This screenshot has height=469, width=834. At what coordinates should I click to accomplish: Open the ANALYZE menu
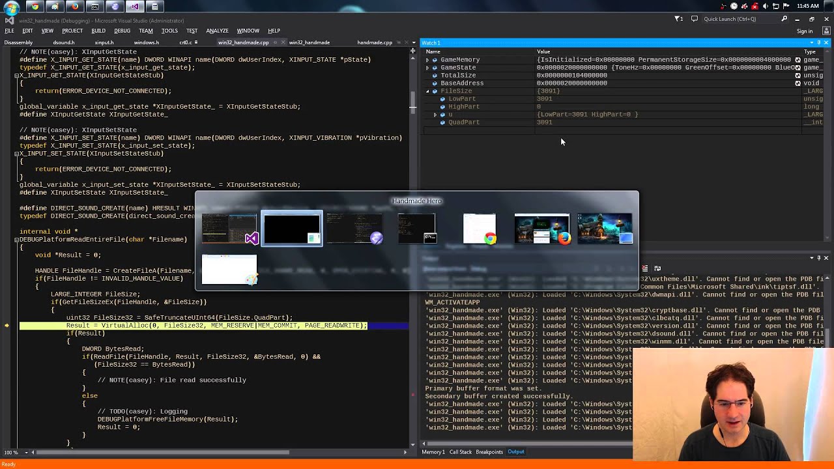click(x=217, y=31)
